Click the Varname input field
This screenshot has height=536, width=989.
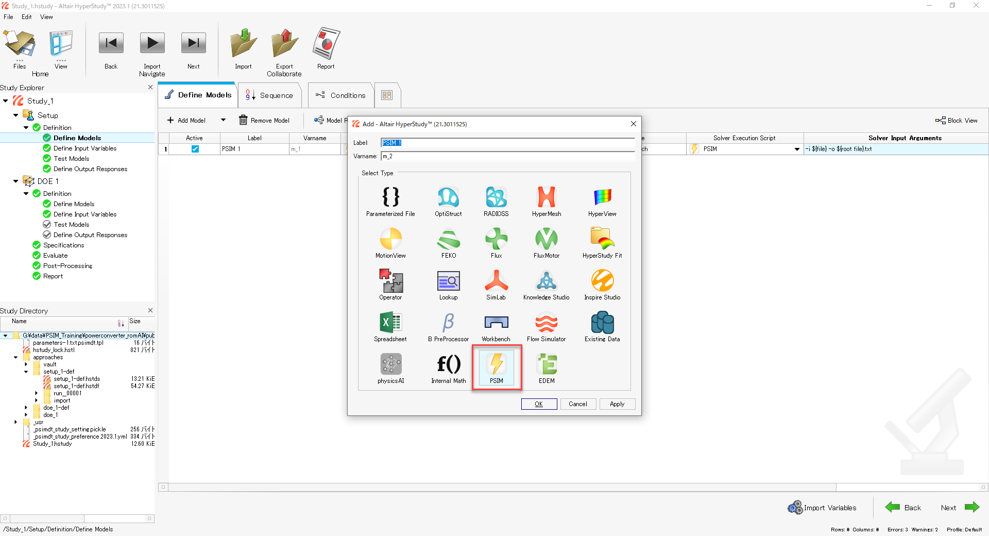coord(507,156)
